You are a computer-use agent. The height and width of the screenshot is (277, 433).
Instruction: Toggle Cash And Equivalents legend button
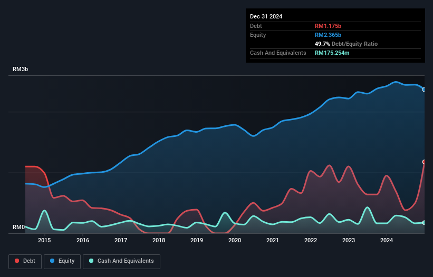coord(121,261)
